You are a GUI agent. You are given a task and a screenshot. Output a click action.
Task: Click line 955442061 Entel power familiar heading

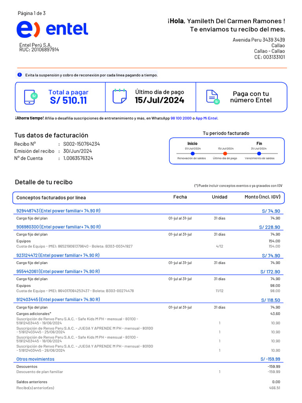[x=58, y=272]
